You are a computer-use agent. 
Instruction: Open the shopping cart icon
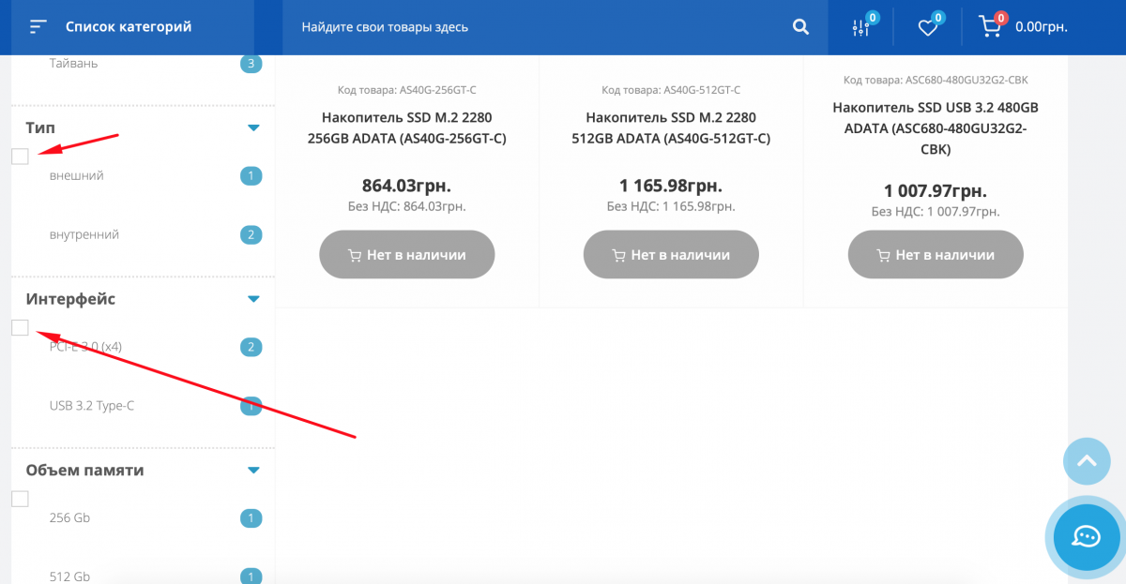tap(991, 26)
